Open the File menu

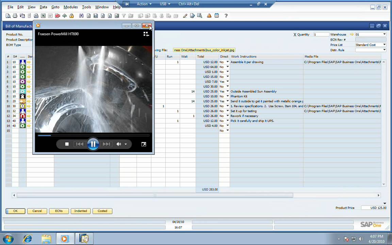point(10,7)
